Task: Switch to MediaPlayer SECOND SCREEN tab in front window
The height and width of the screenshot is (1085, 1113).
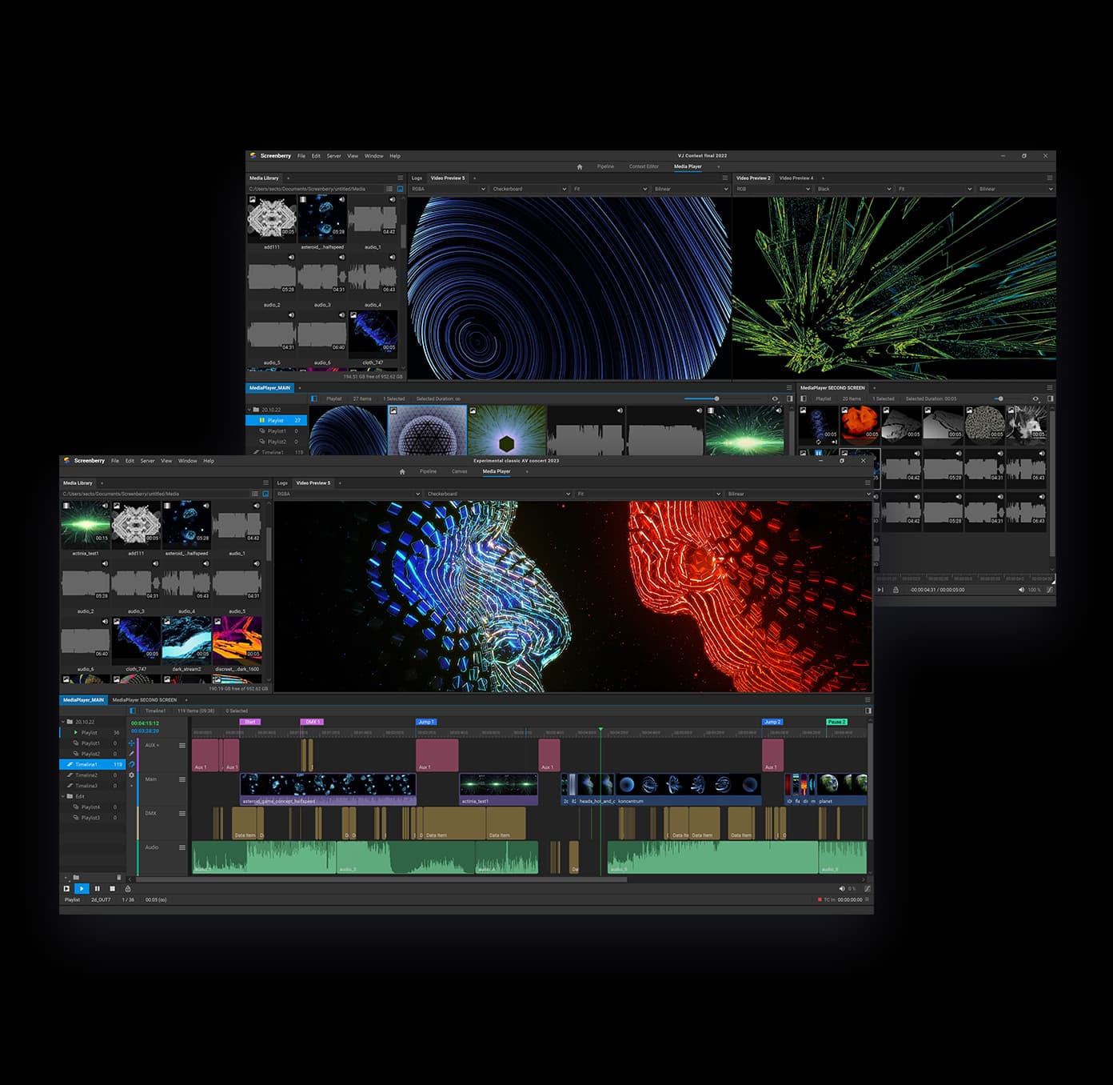Action: pos(145,699)
